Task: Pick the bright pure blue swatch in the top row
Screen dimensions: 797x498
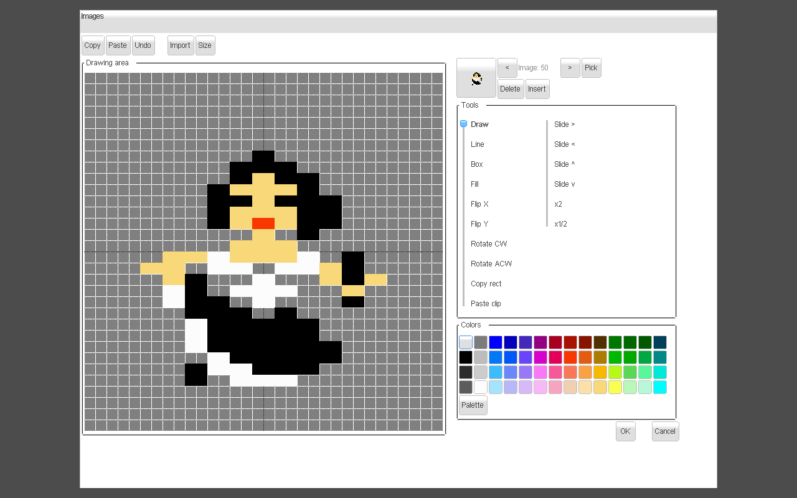Action: (496, 342)
